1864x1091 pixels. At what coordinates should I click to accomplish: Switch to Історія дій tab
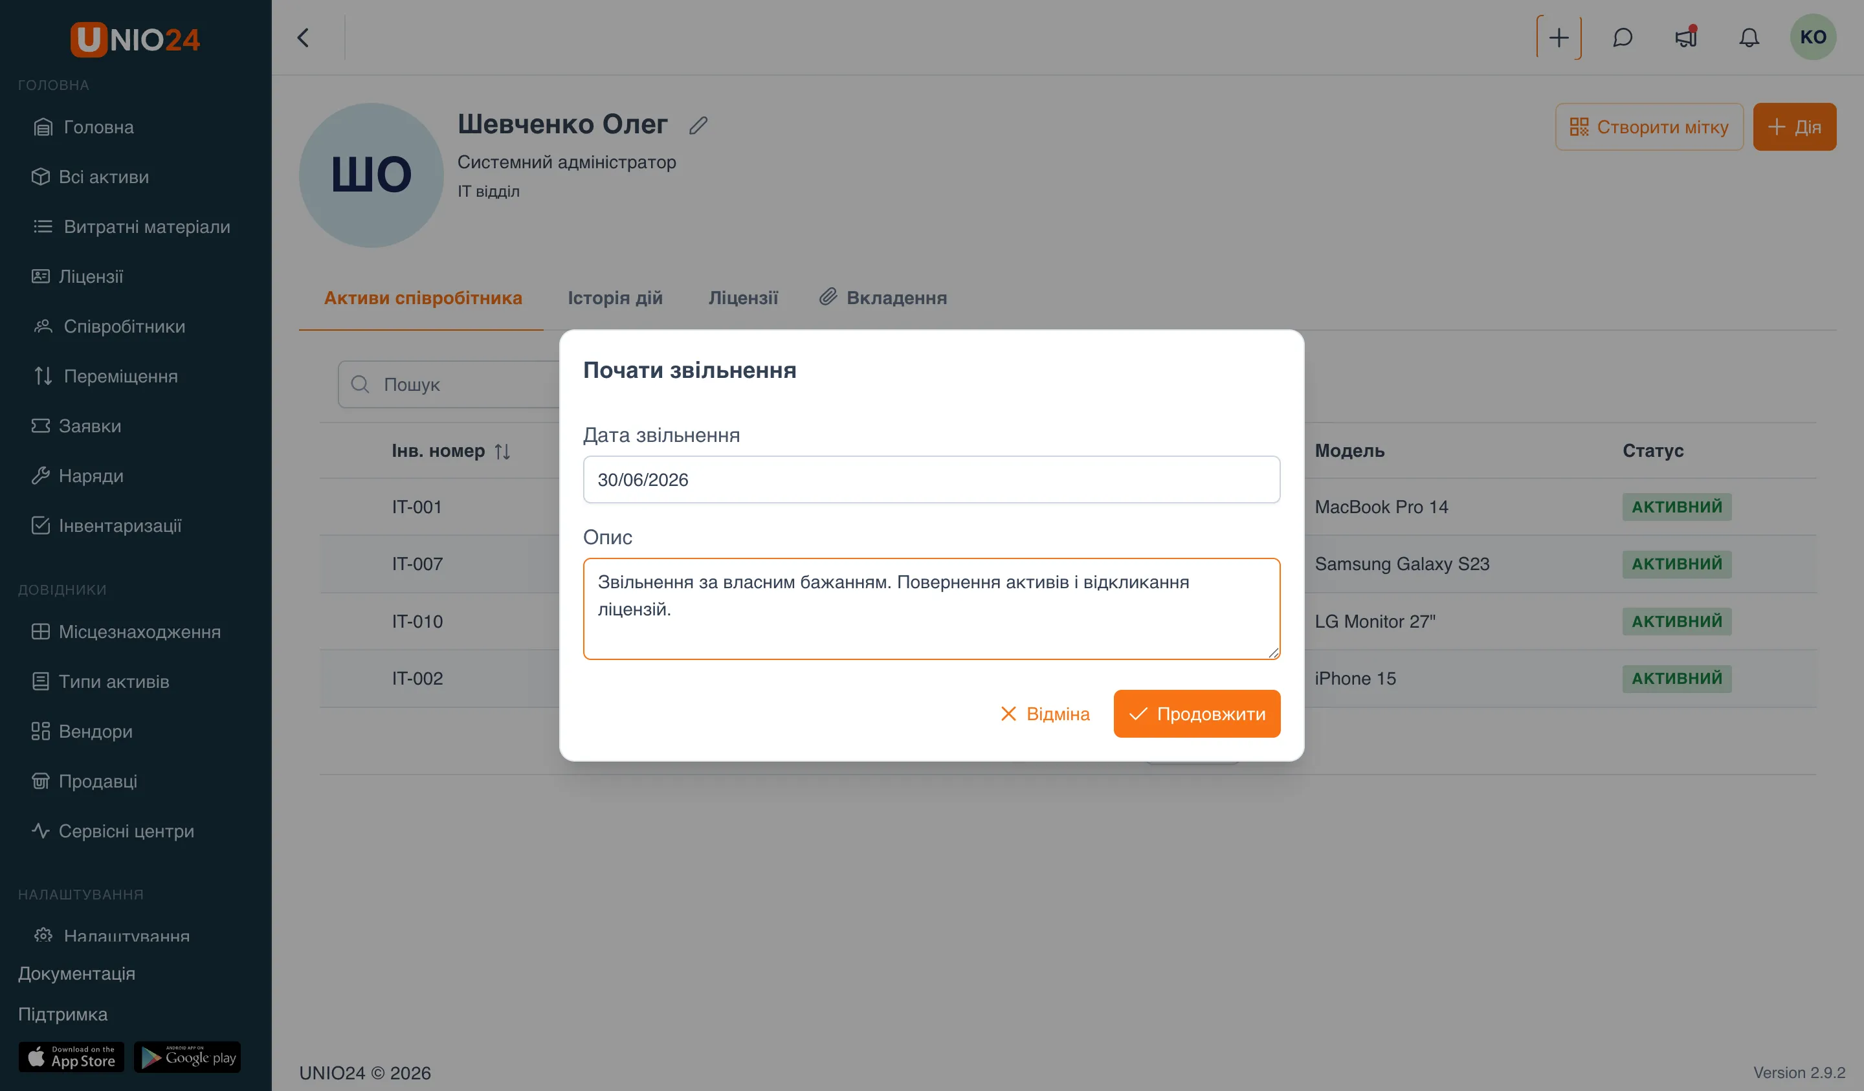pos(615,298)
